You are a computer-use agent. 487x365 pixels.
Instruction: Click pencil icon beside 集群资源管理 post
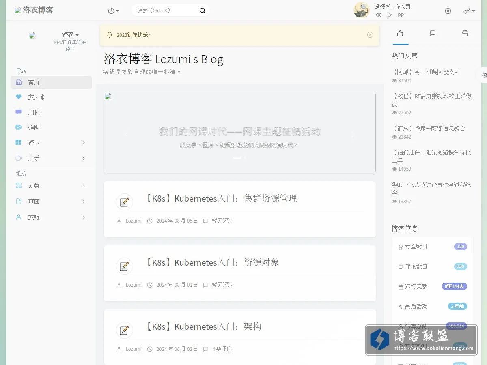coord(125,202)
